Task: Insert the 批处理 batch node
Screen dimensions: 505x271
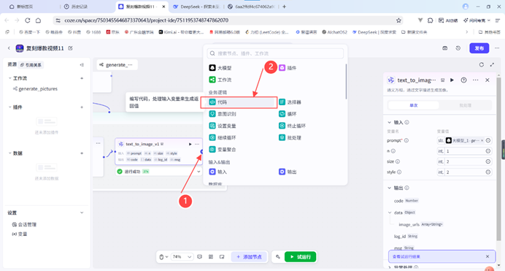Action: [290, 137]
